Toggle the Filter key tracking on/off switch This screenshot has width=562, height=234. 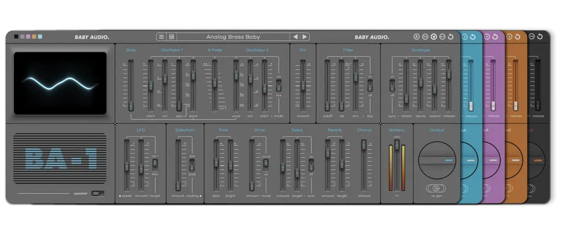[370, 86]
